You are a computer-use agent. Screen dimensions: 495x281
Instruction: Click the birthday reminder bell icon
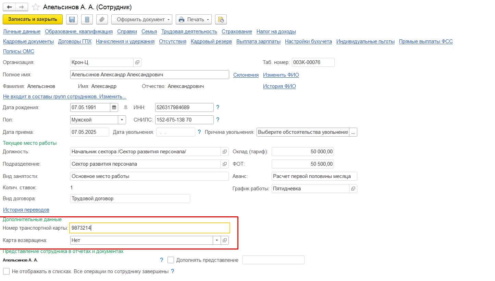click(126, 107)
